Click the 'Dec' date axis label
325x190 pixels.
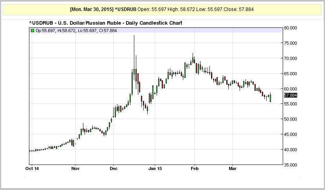point(114,168)
